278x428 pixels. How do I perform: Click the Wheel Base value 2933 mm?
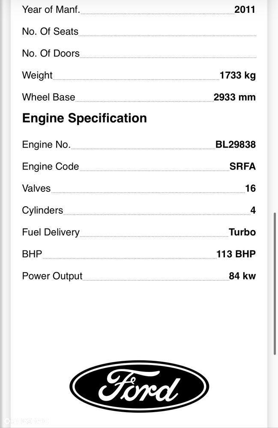[x=235, y=97]
